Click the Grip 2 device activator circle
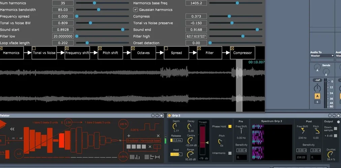The height and width of the screenshot is (168, 341). point(169,116)
